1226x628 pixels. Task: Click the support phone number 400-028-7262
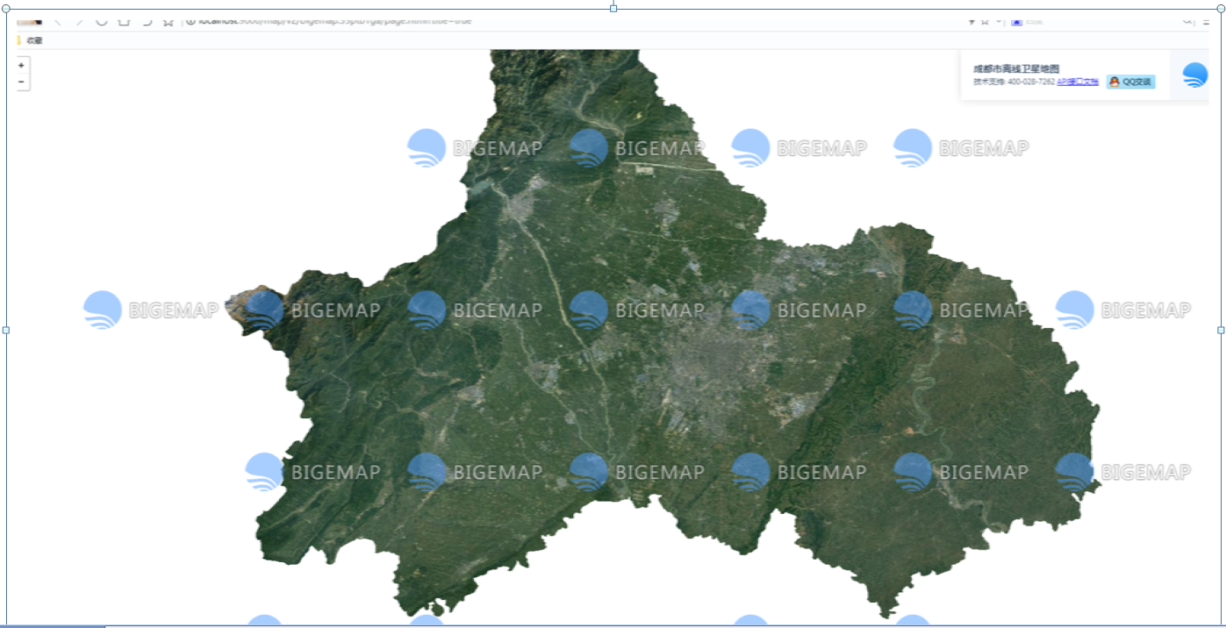click(x=1031, y=82)
